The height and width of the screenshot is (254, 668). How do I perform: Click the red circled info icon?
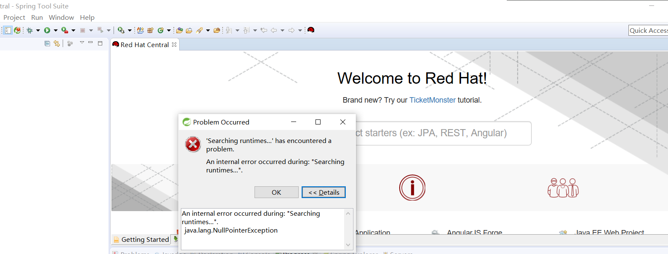[412, 188]
